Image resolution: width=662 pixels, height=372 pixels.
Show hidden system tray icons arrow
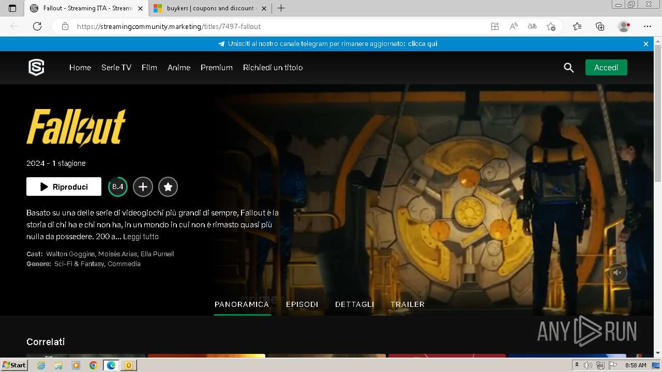point(577,365)
